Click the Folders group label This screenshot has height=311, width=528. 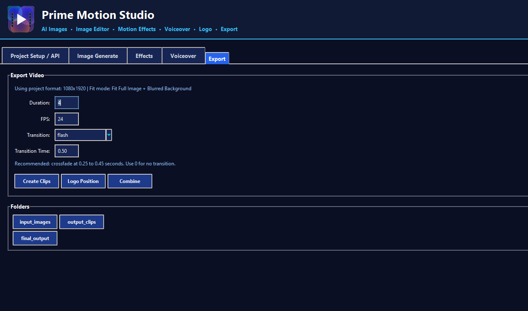tap(20, 207)
